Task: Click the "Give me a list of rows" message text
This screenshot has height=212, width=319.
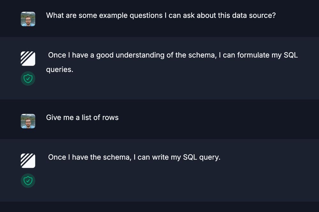Action: pyautogui.click(x=82, y=117)
